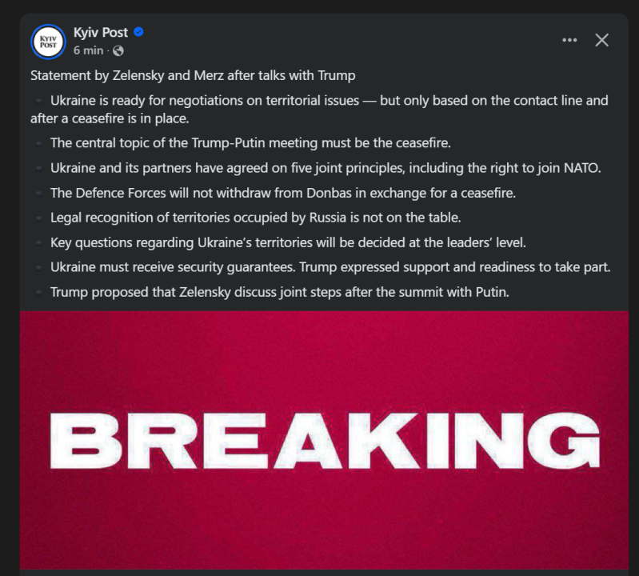639x576 pixels.
Task: Open the Kyiv Post page name link
Action: click(101, 33)
